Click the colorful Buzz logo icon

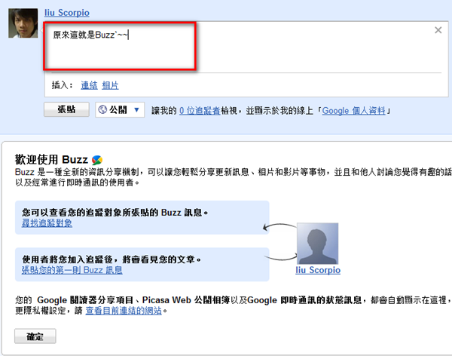coord(97,160)
